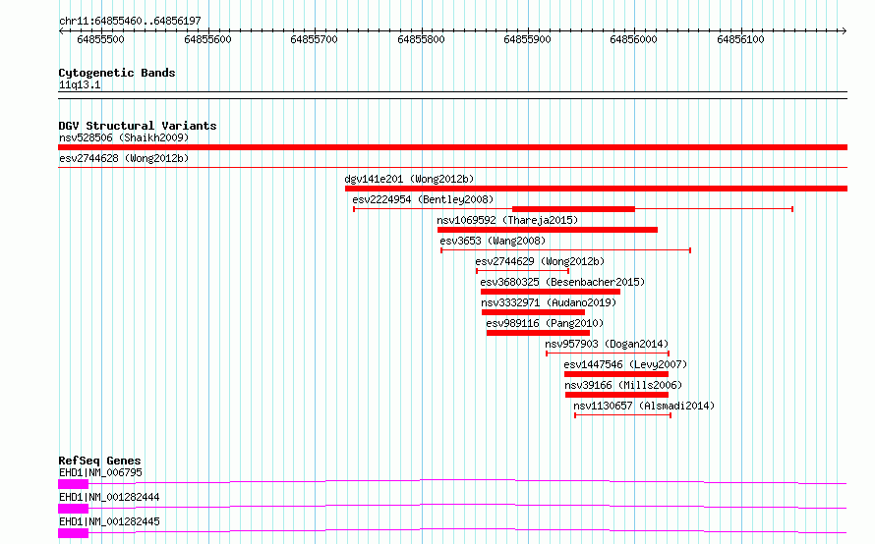Click the nsv528506 (Shaikh2009) variant label
Viewport: 875px width, 544px height.
(124, 137)
